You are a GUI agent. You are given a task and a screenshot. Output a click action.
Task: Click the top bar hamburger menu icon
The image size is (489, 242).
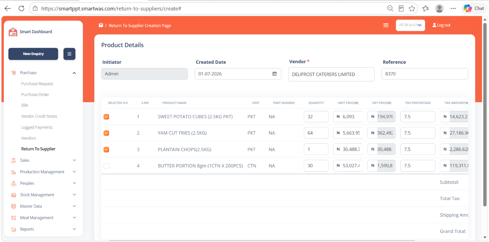click(386, 25)
